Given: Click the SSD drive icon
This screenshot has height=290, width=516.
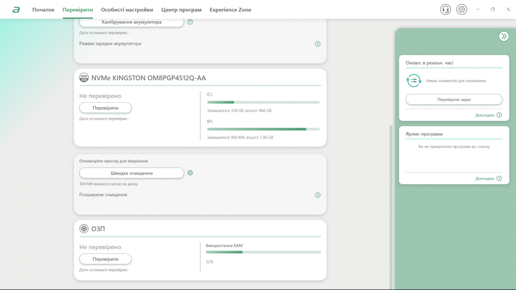Looking at the screenshot, I should (84, 77).
